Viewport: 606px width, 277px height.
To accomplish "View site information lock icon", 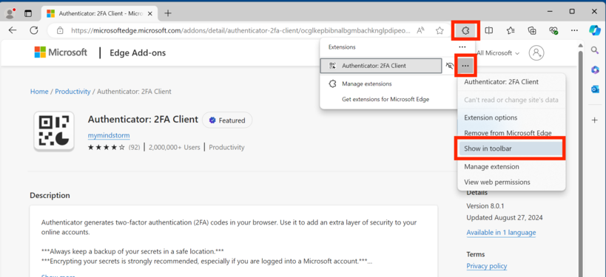I will tap(59, 30).
